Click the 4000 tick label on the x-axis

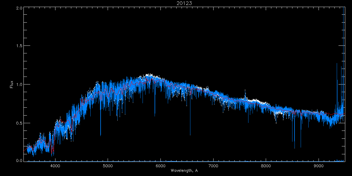pyautogui.click(x=55, y=166)
